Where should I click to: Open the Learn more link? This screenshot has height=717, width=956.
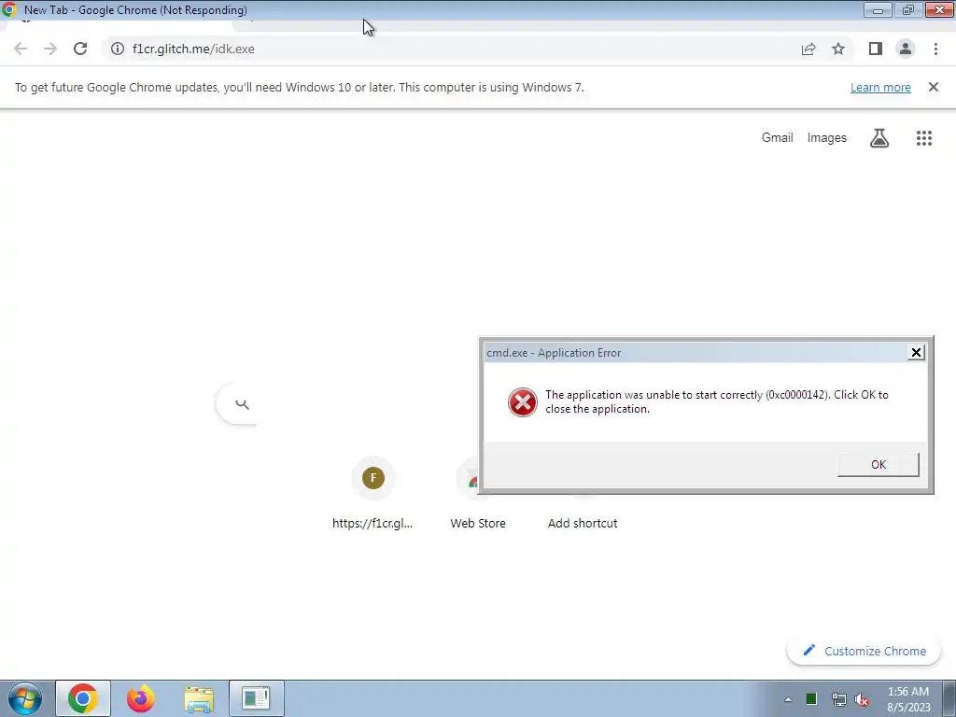(x=880, y=87)
